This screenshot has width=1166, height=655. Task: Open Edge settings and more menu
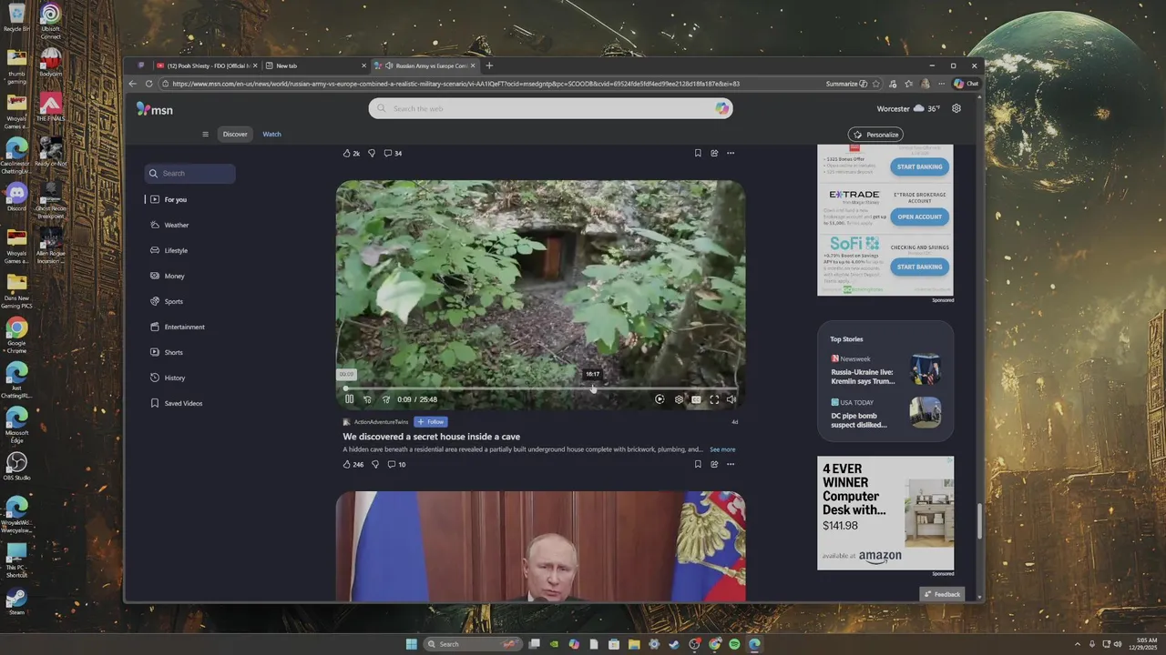pos(941,84)
